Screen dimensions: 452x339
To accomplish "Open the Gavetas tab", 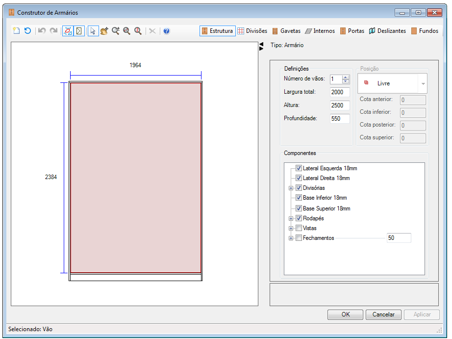I will pos(286,31).
